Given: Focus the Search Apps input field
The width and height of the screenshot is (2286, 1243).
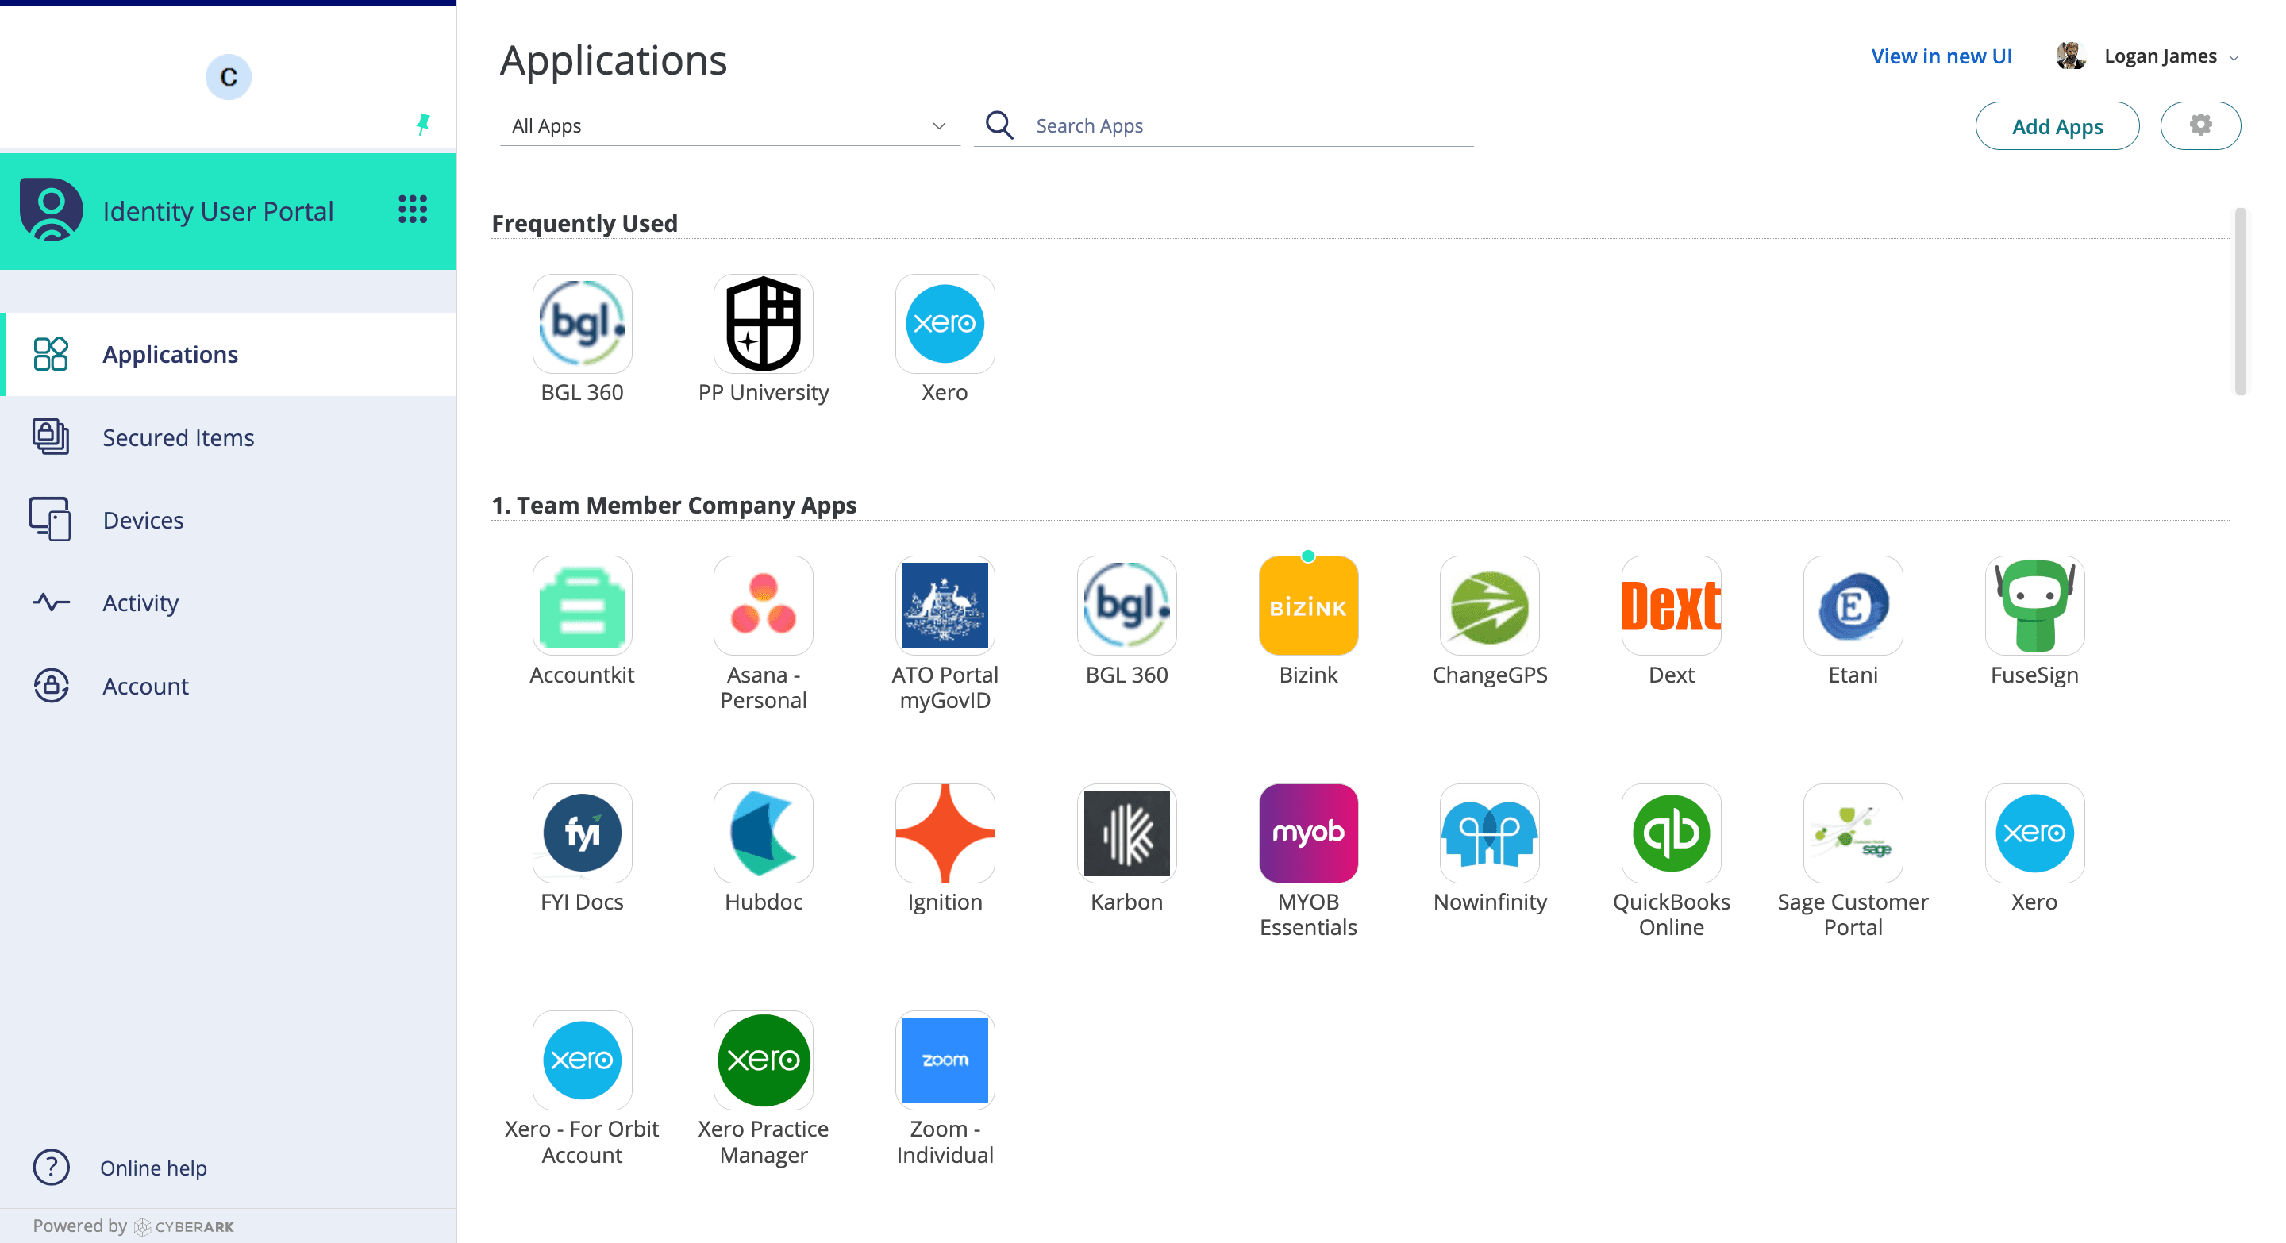Looking at the screenshot, I should click(x=1242, y=126).
